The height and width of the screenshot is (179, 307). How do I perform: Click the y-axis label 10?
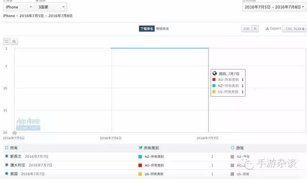[x=5, y=89]
